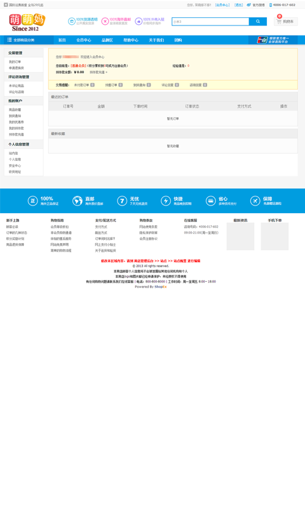Click the 100% genuine guarantee 正 icon
Screen dimensions: 305x509
click(32, 201)
